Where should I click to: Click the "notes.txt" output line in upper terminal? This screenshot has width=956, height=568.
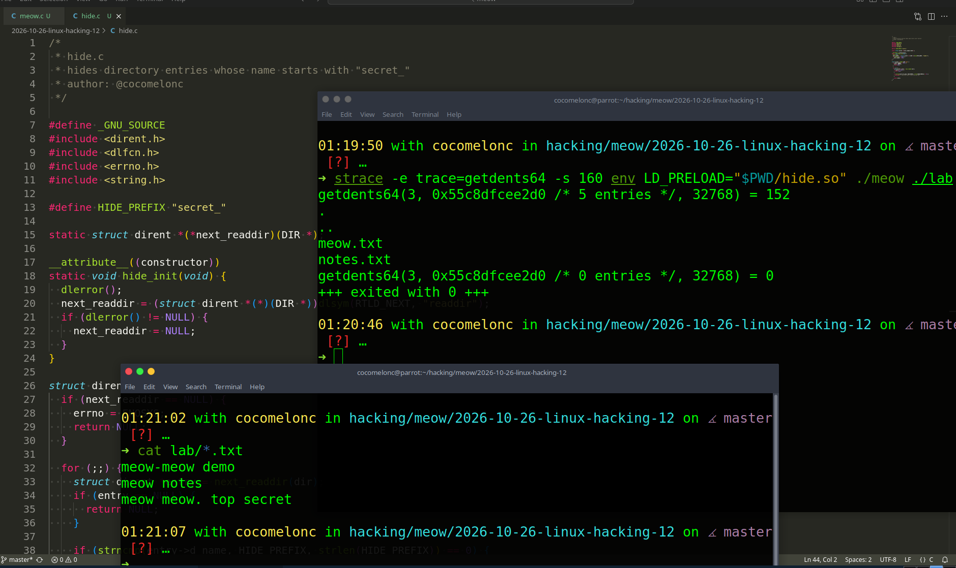(354, 260)
